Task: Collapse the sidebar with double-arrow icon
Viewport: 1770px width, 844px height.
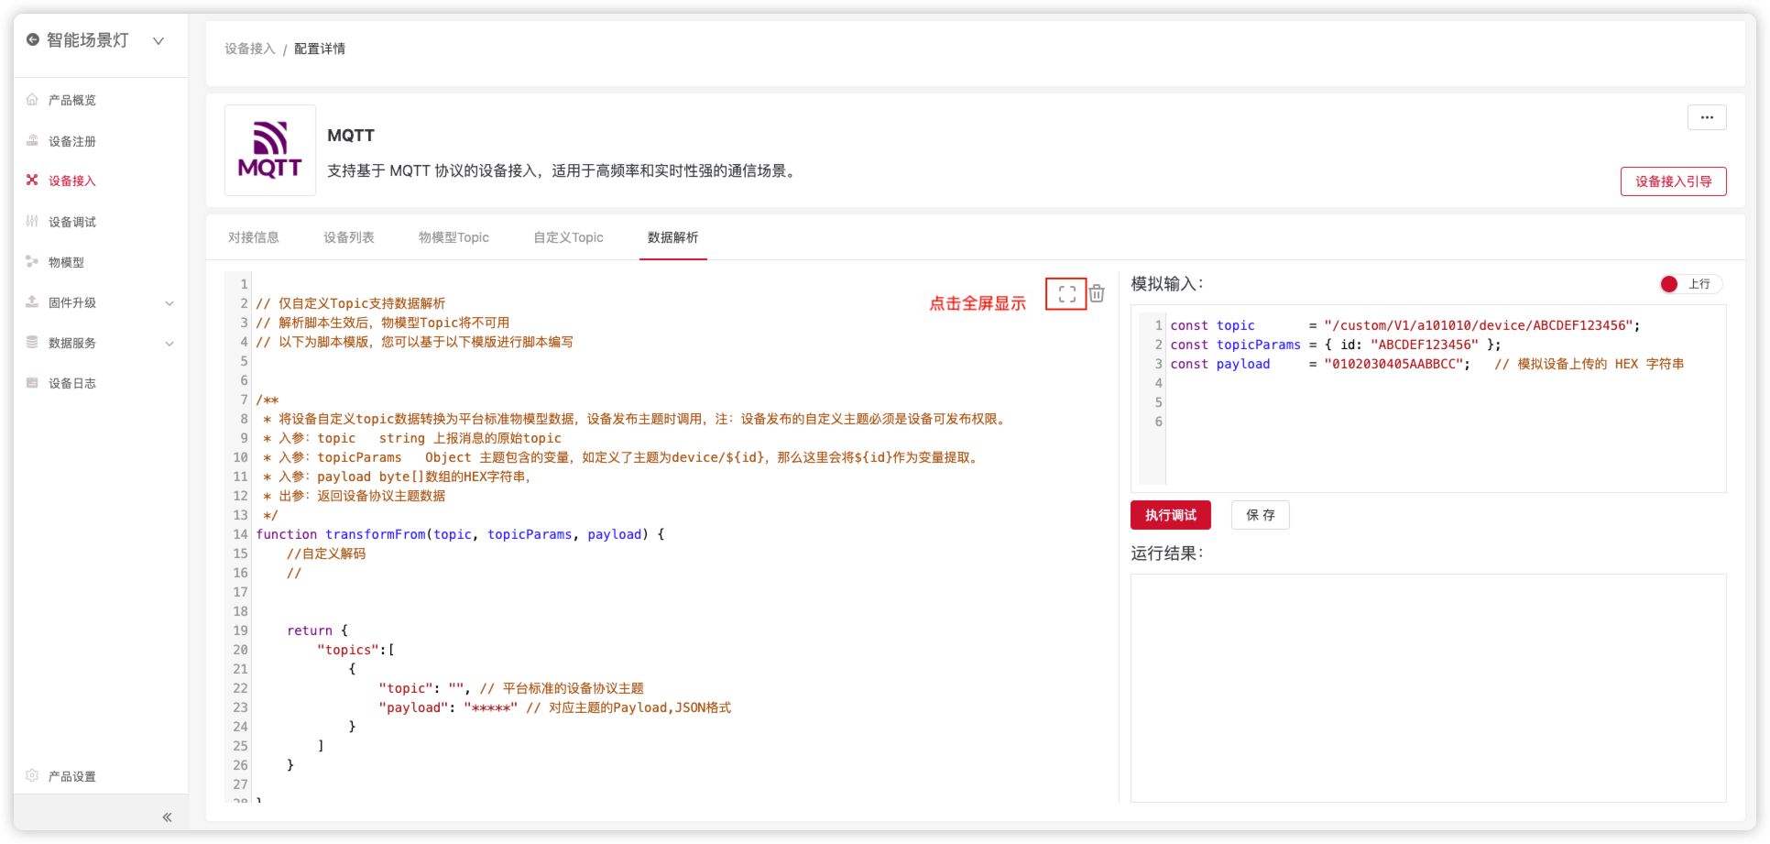Action: [167, 817]
